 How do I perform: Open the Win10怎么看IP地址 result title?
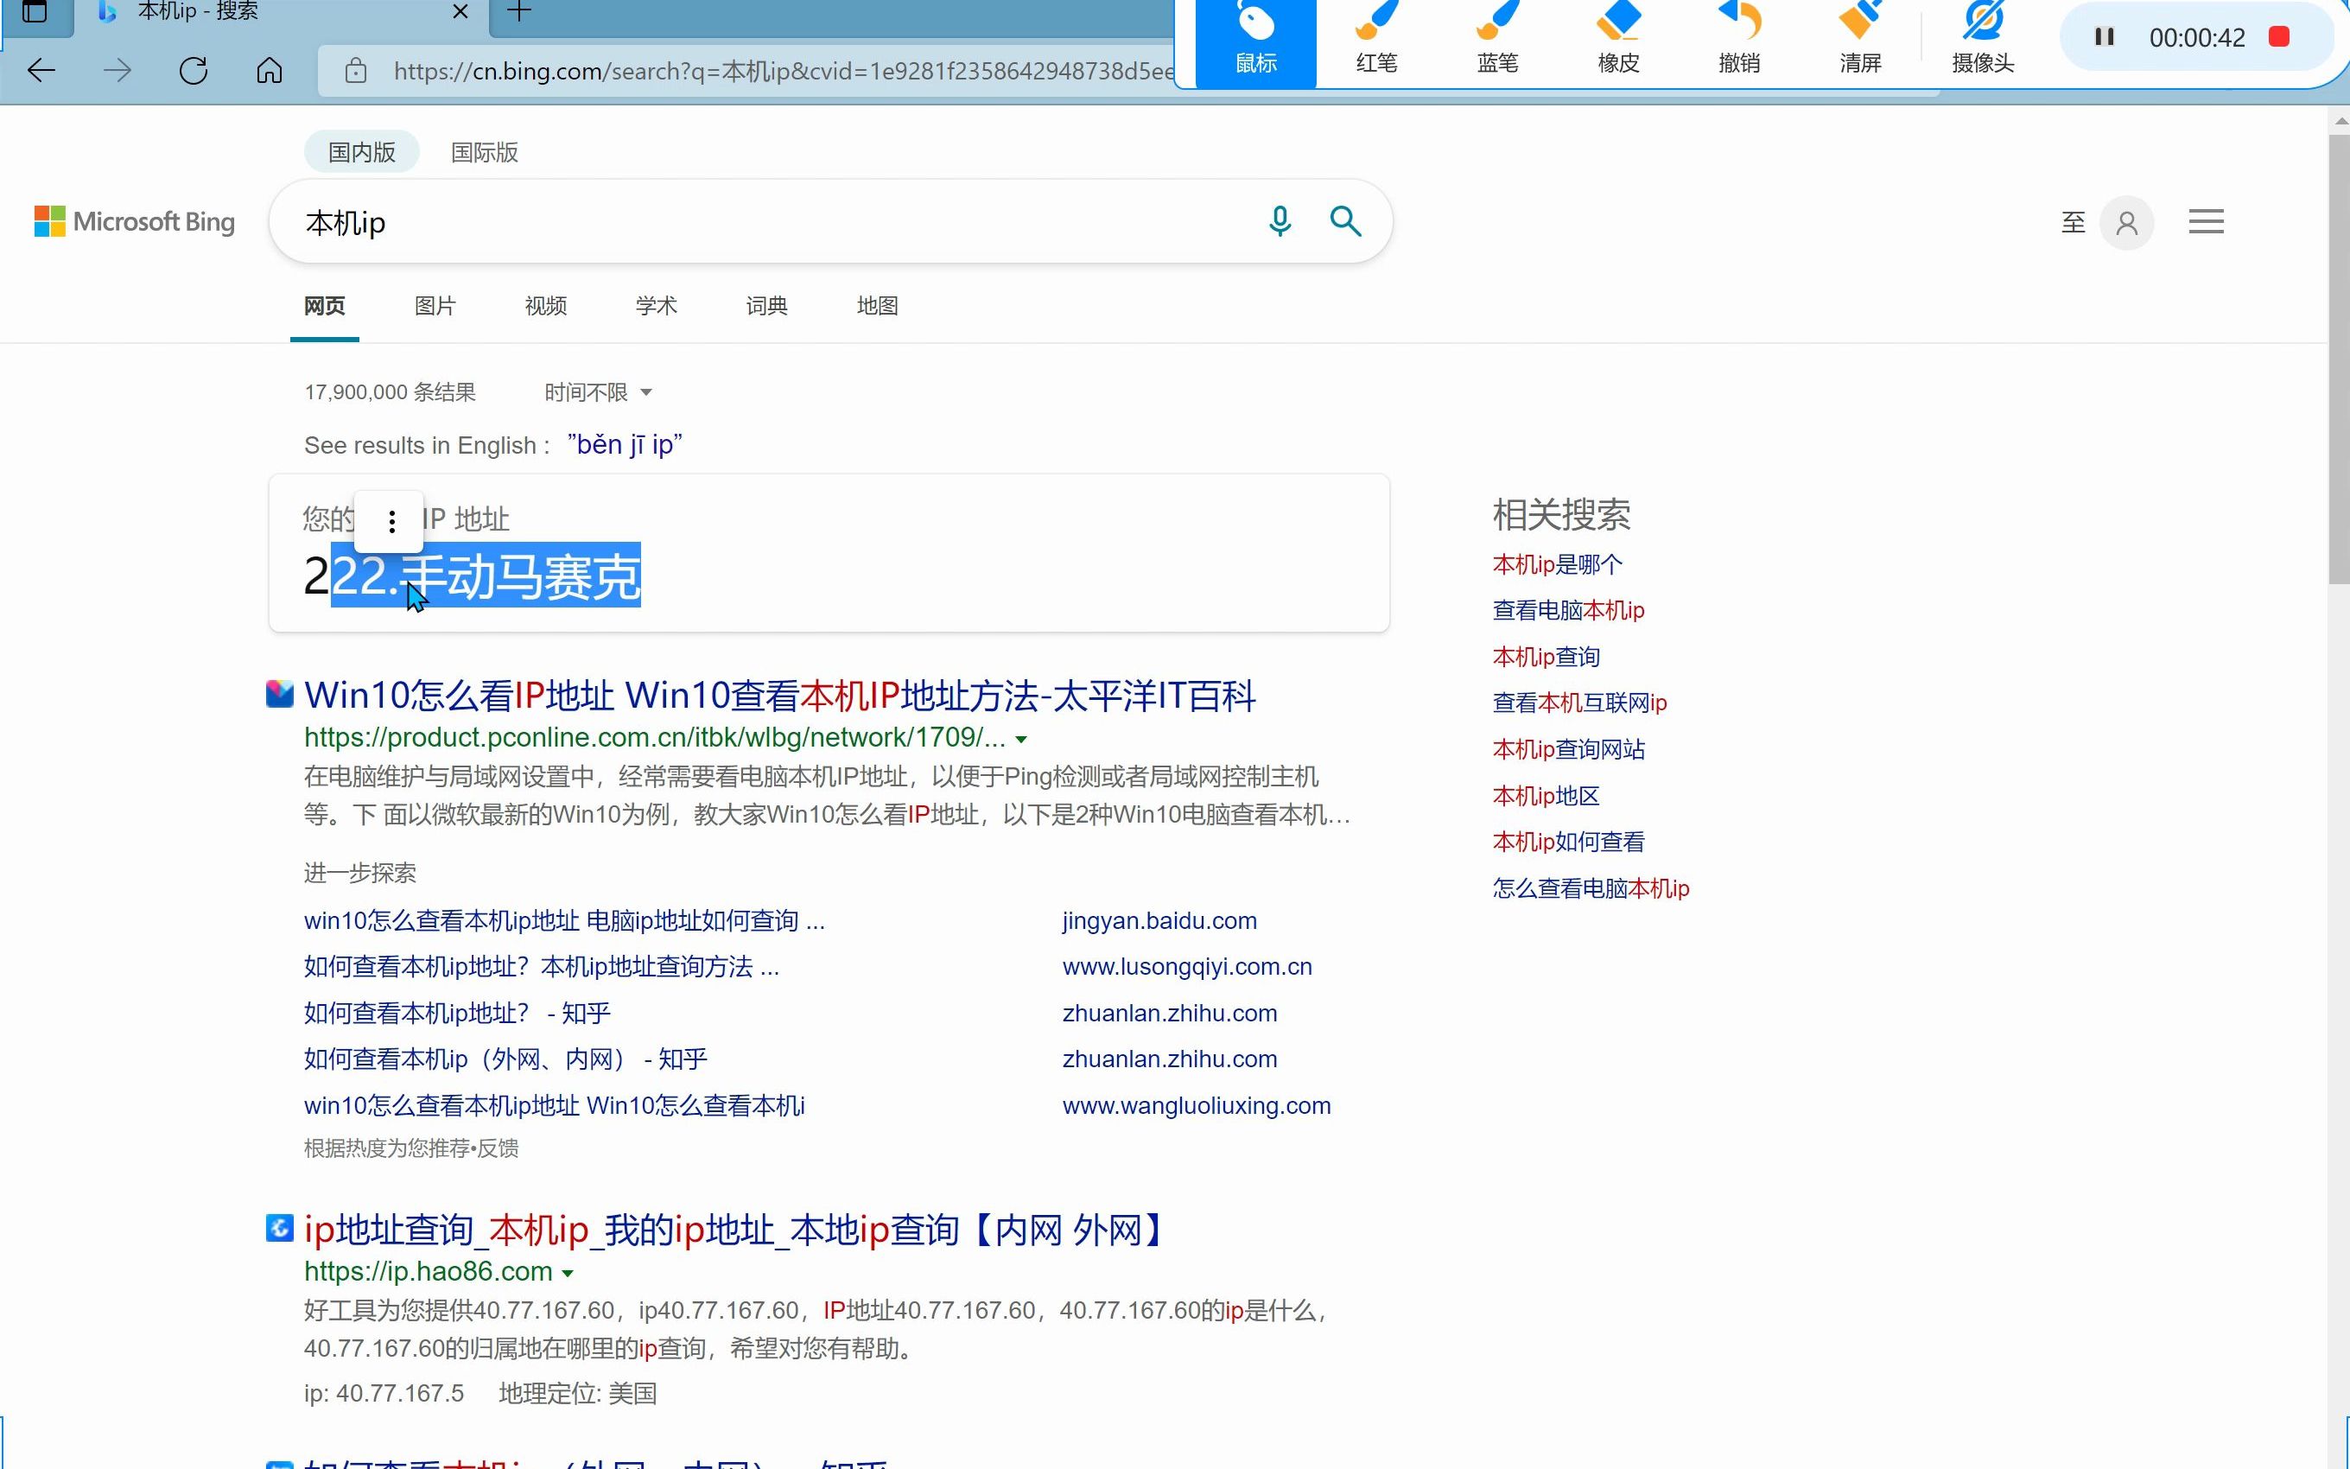coord(780,696)
